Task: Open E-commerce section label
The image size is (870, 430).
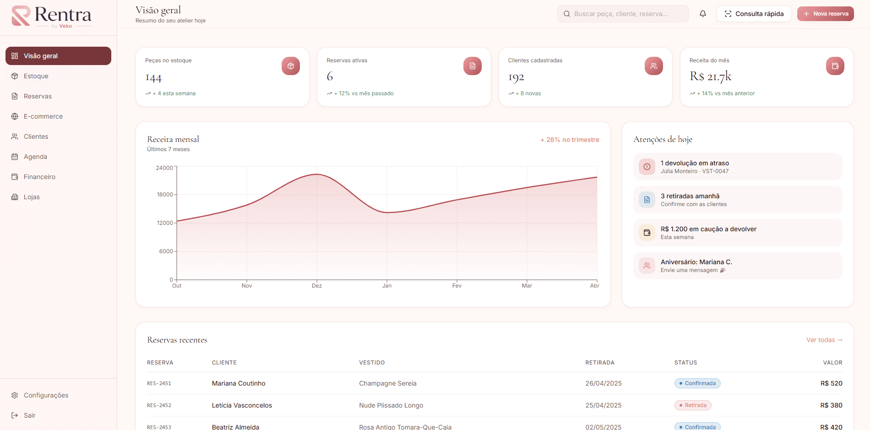Action: [x=43, y=116]
